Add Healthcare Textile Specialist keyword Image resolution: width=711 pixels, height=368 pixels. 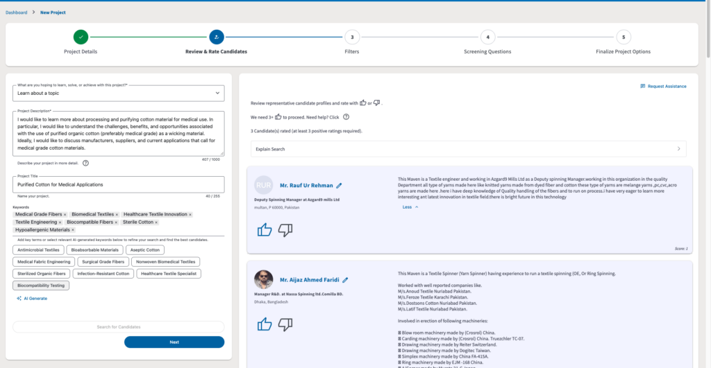(169, 273)
